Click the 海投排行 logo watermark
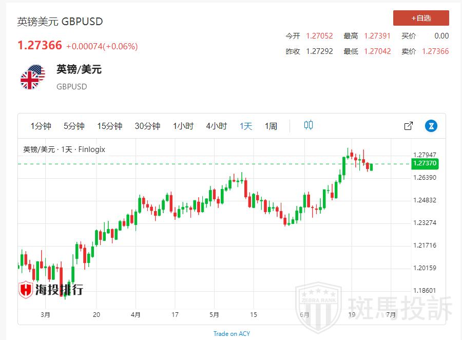Image resolution: width=462 pixels, height=340 pixels. click(51, 290)
